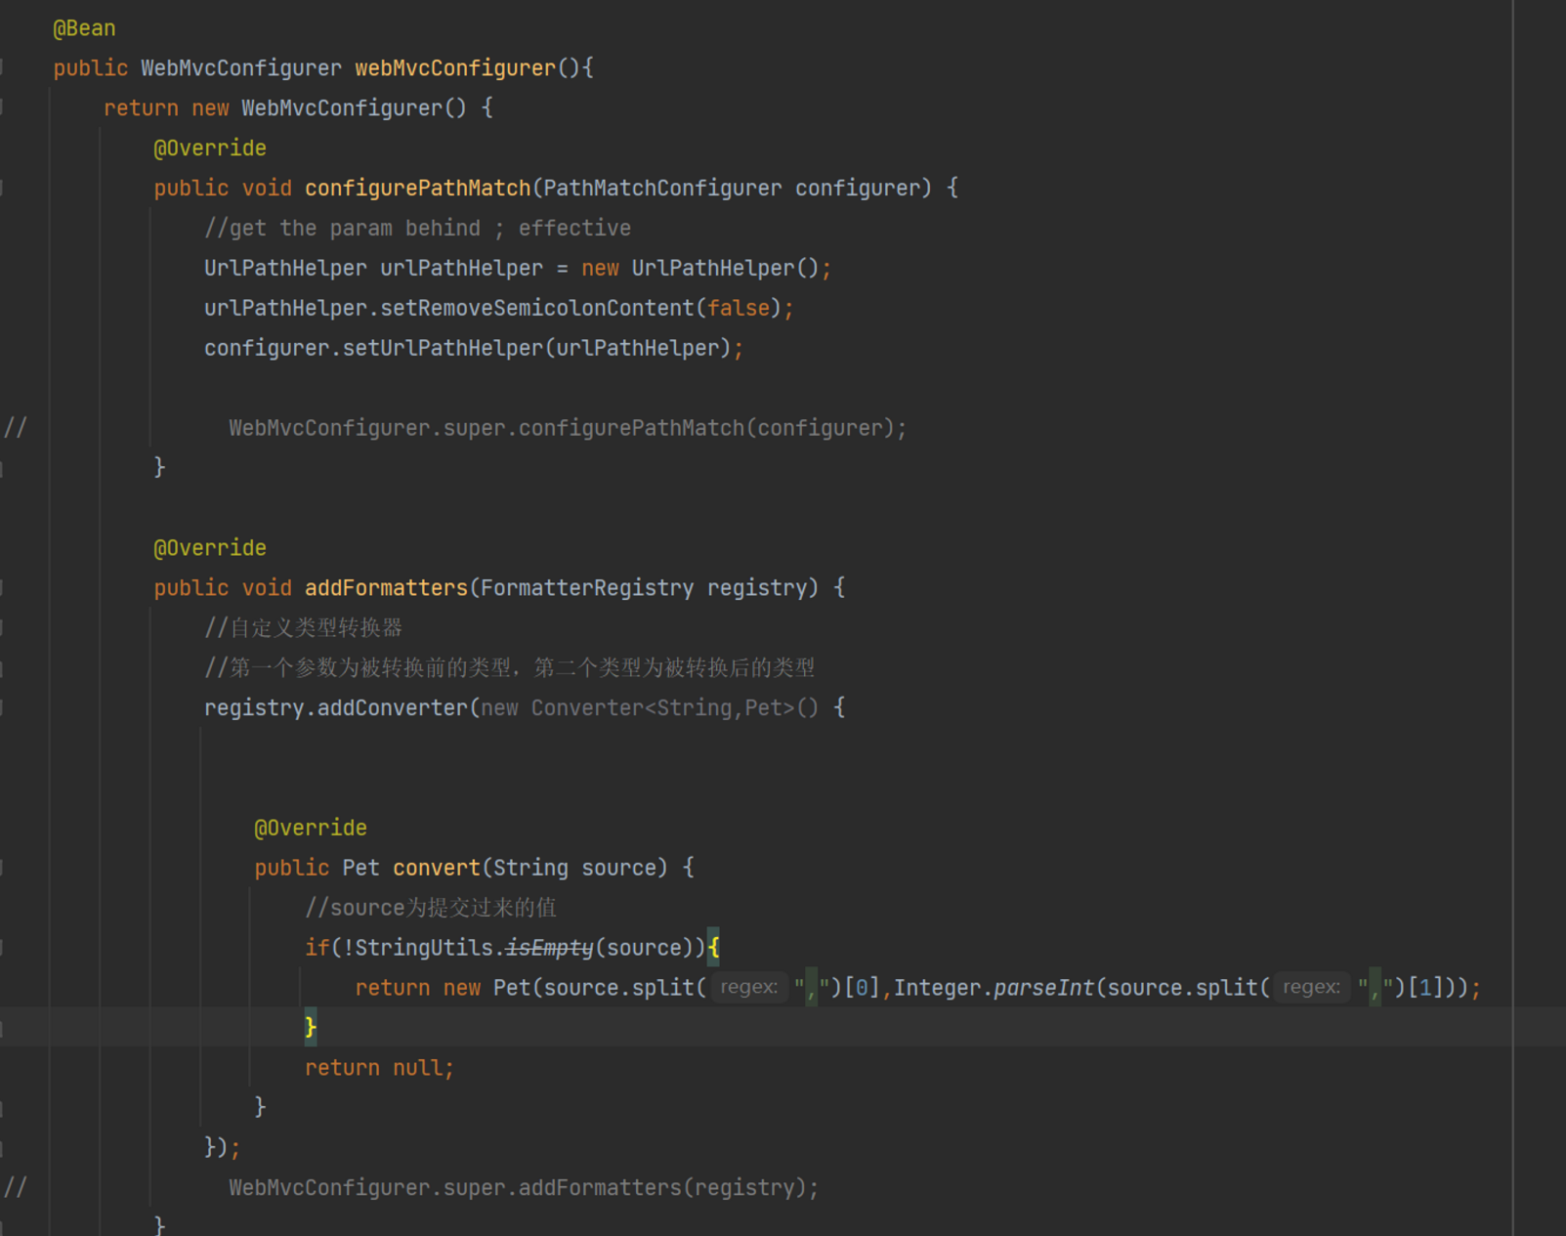This screenshot has width=1566, height=1236.
Task: Click the struck-through isEmpty method call
Action: click(549, 949)
